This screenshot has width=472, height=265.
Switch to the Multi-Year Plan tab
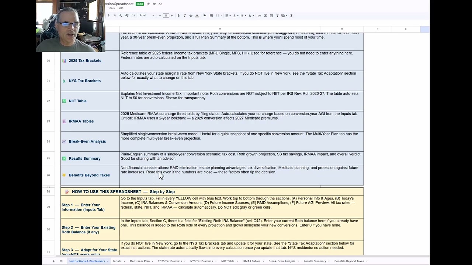140,261
